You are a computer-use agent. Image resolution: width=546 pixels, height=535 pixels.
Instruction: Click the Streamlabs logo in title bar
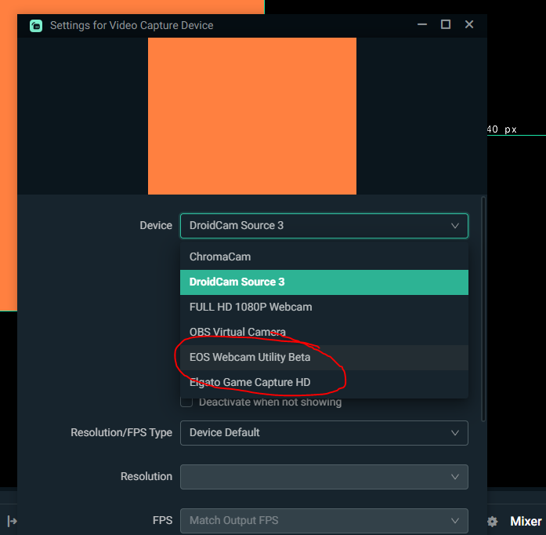[x=36, y=25]
